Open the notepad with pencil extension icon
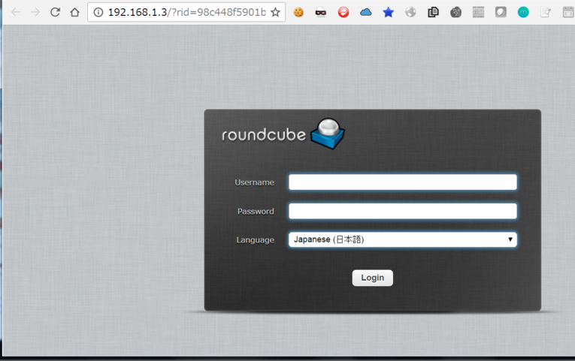575x361 pixels. click(x=546, y=13)
